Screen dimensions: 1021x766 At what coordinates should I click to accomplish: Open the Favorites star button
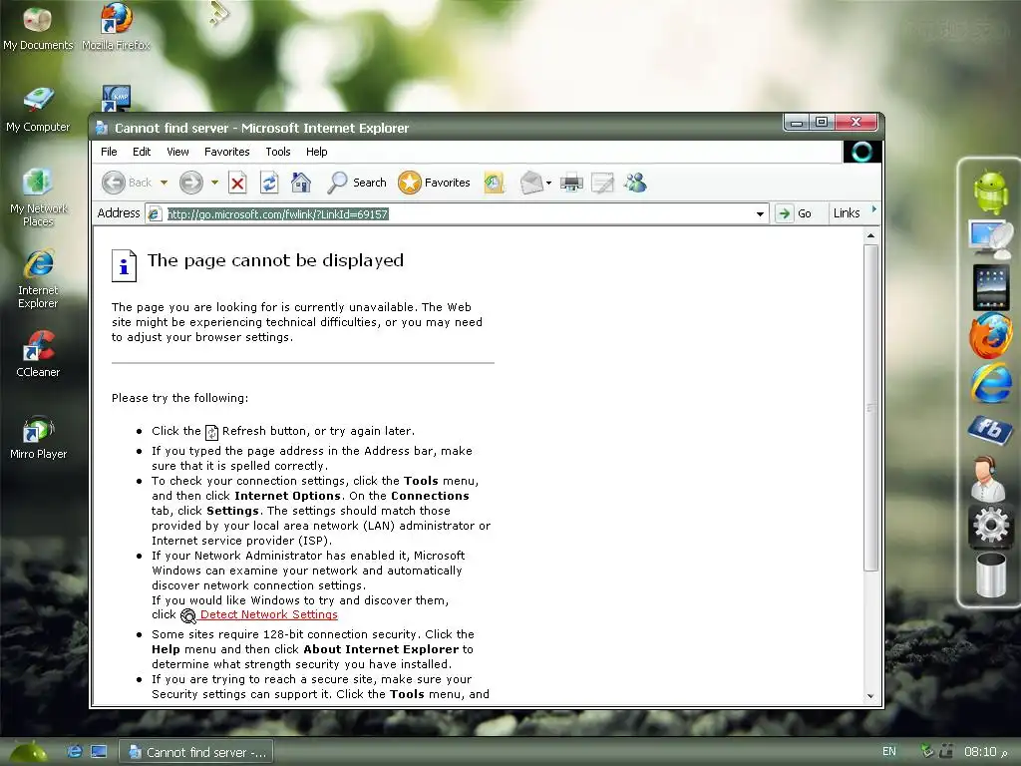tap(435, 184)
